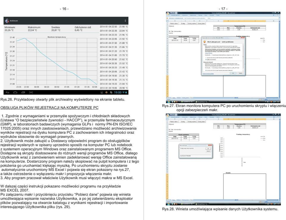Click 'Maksimum: 22,04 °C' value on tablet
The image size is (286, 220).
click(x=34, y=29)
